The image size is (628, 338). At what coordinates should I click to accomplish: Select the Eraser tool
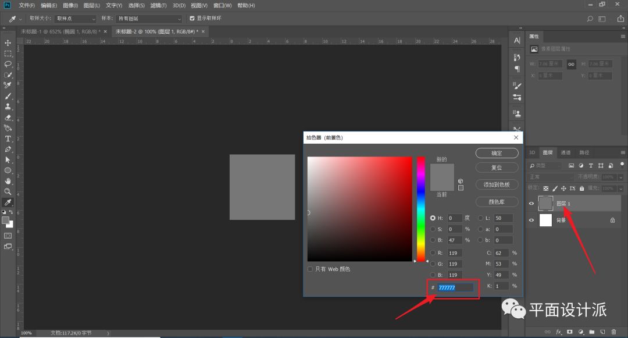(8, 117)
